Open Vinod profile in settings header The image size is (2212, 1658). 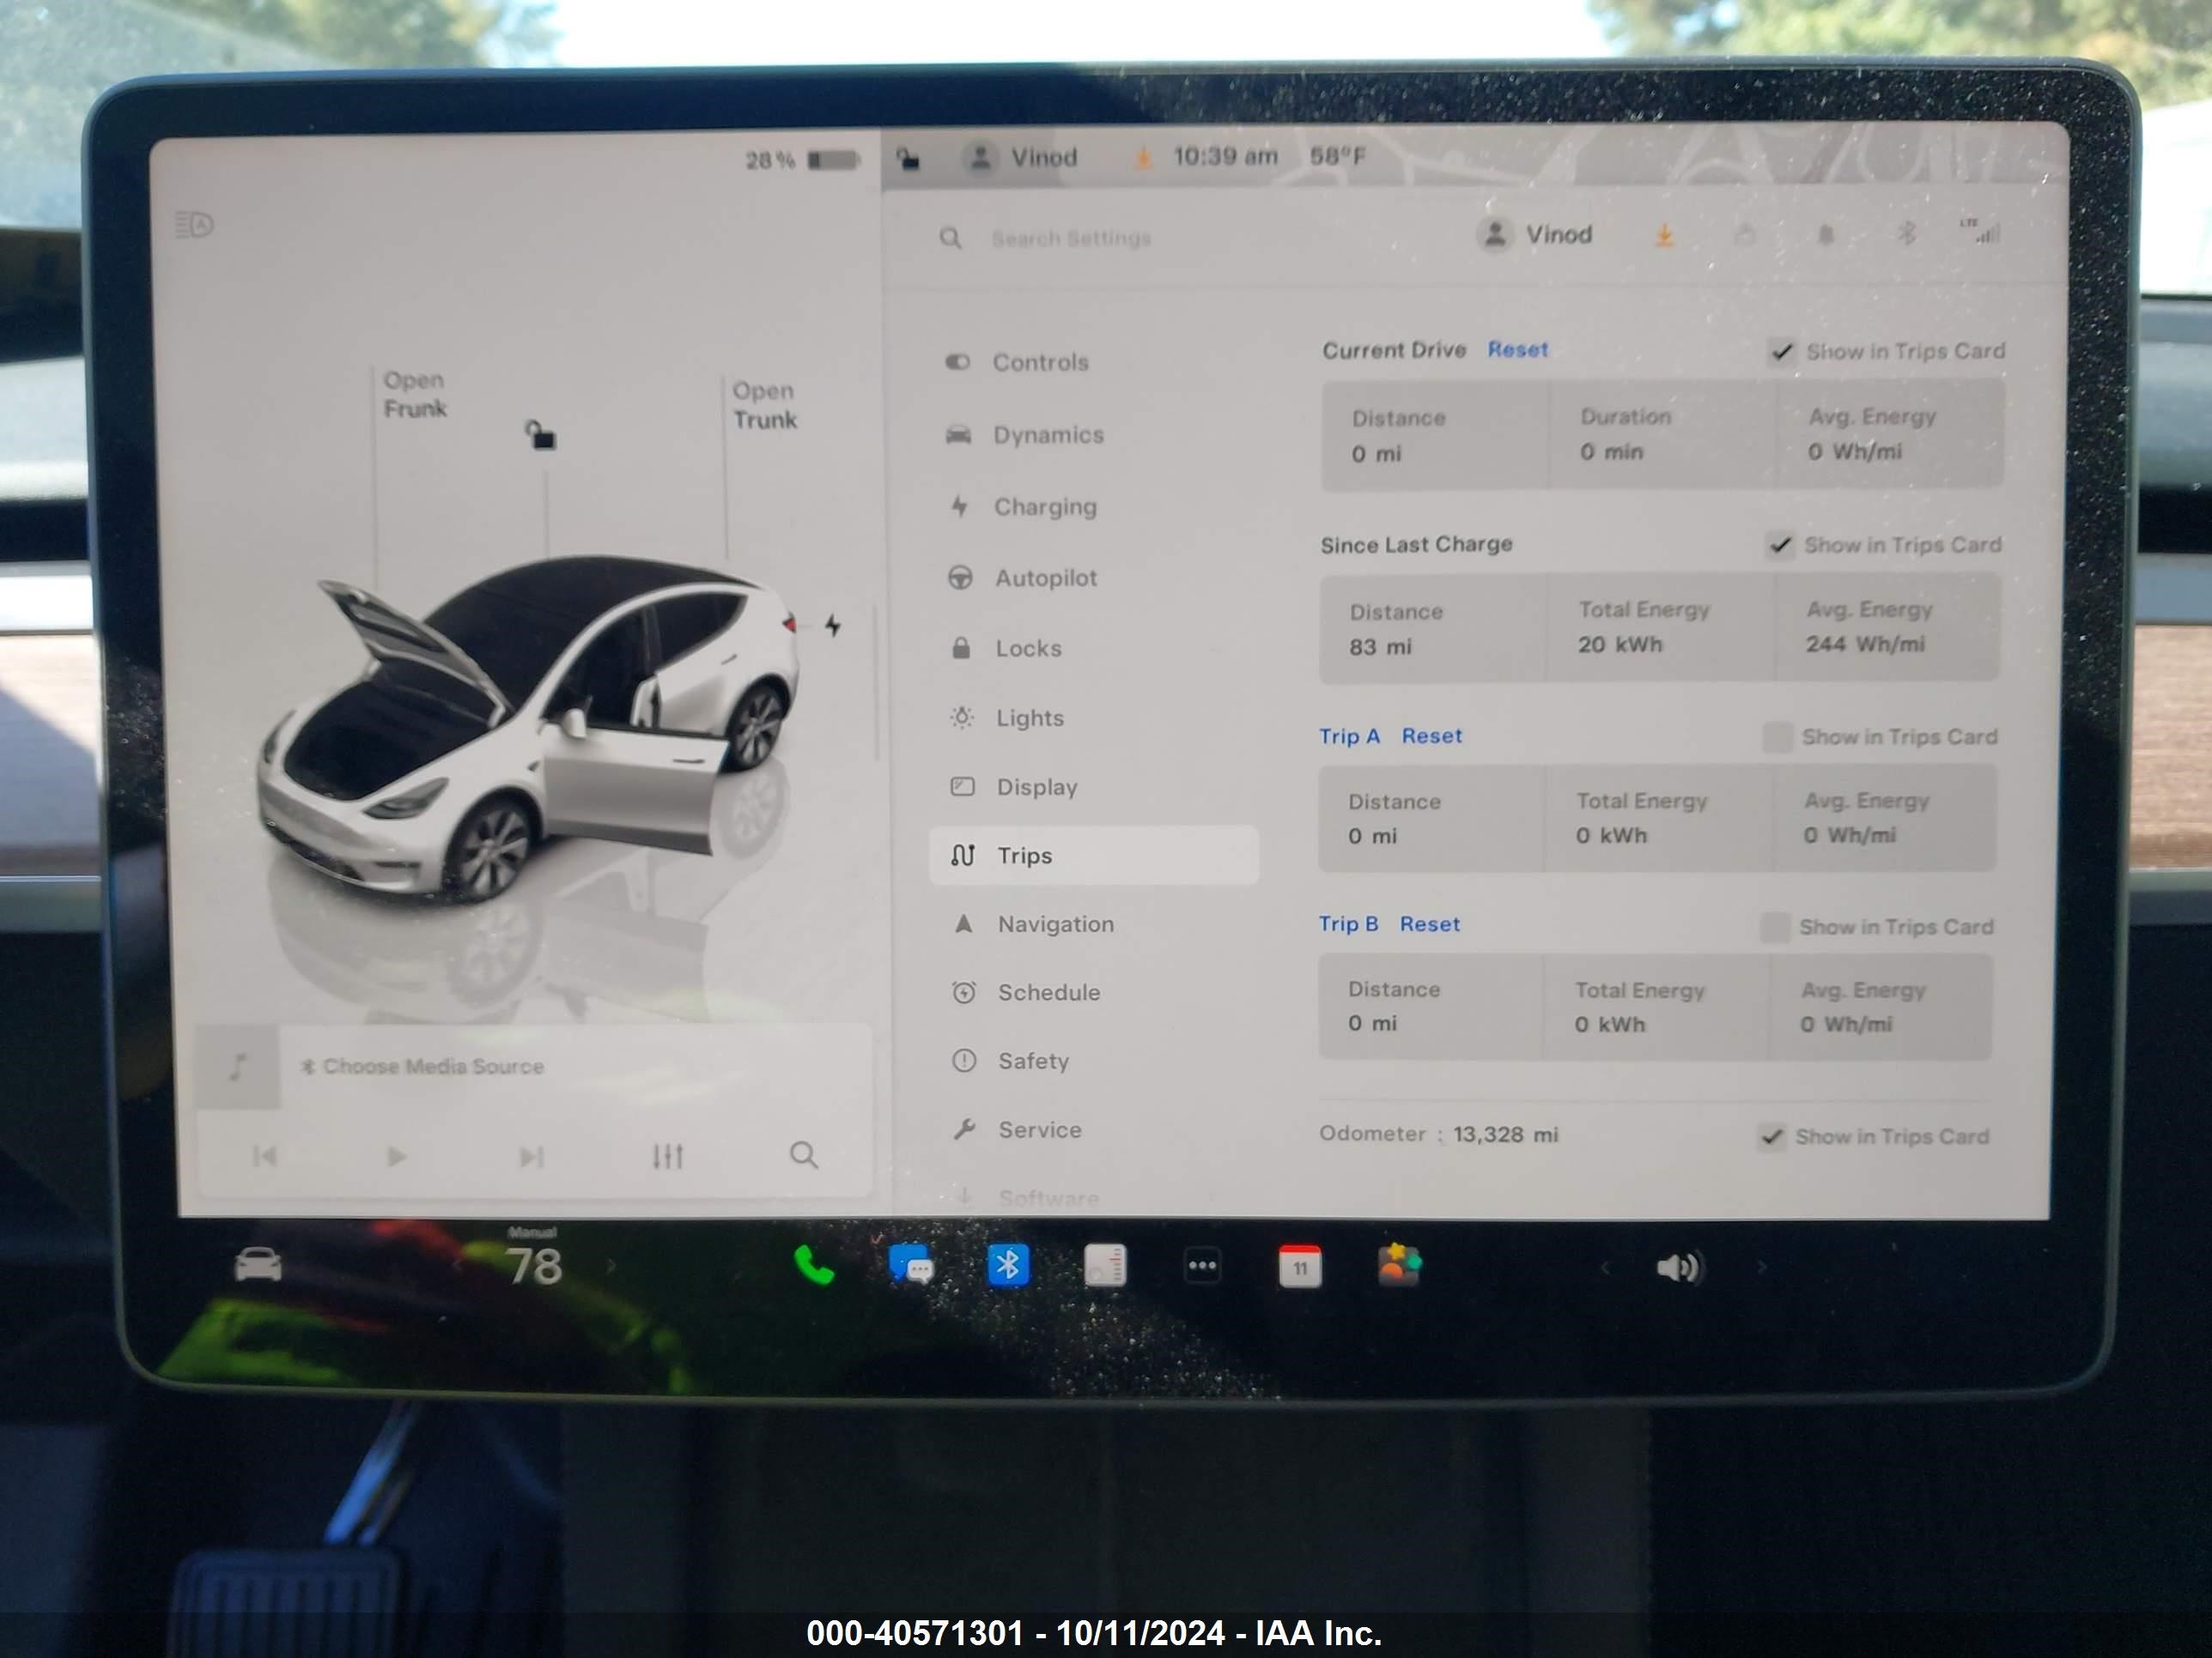pyautogui.click(x=1535, y=235)
